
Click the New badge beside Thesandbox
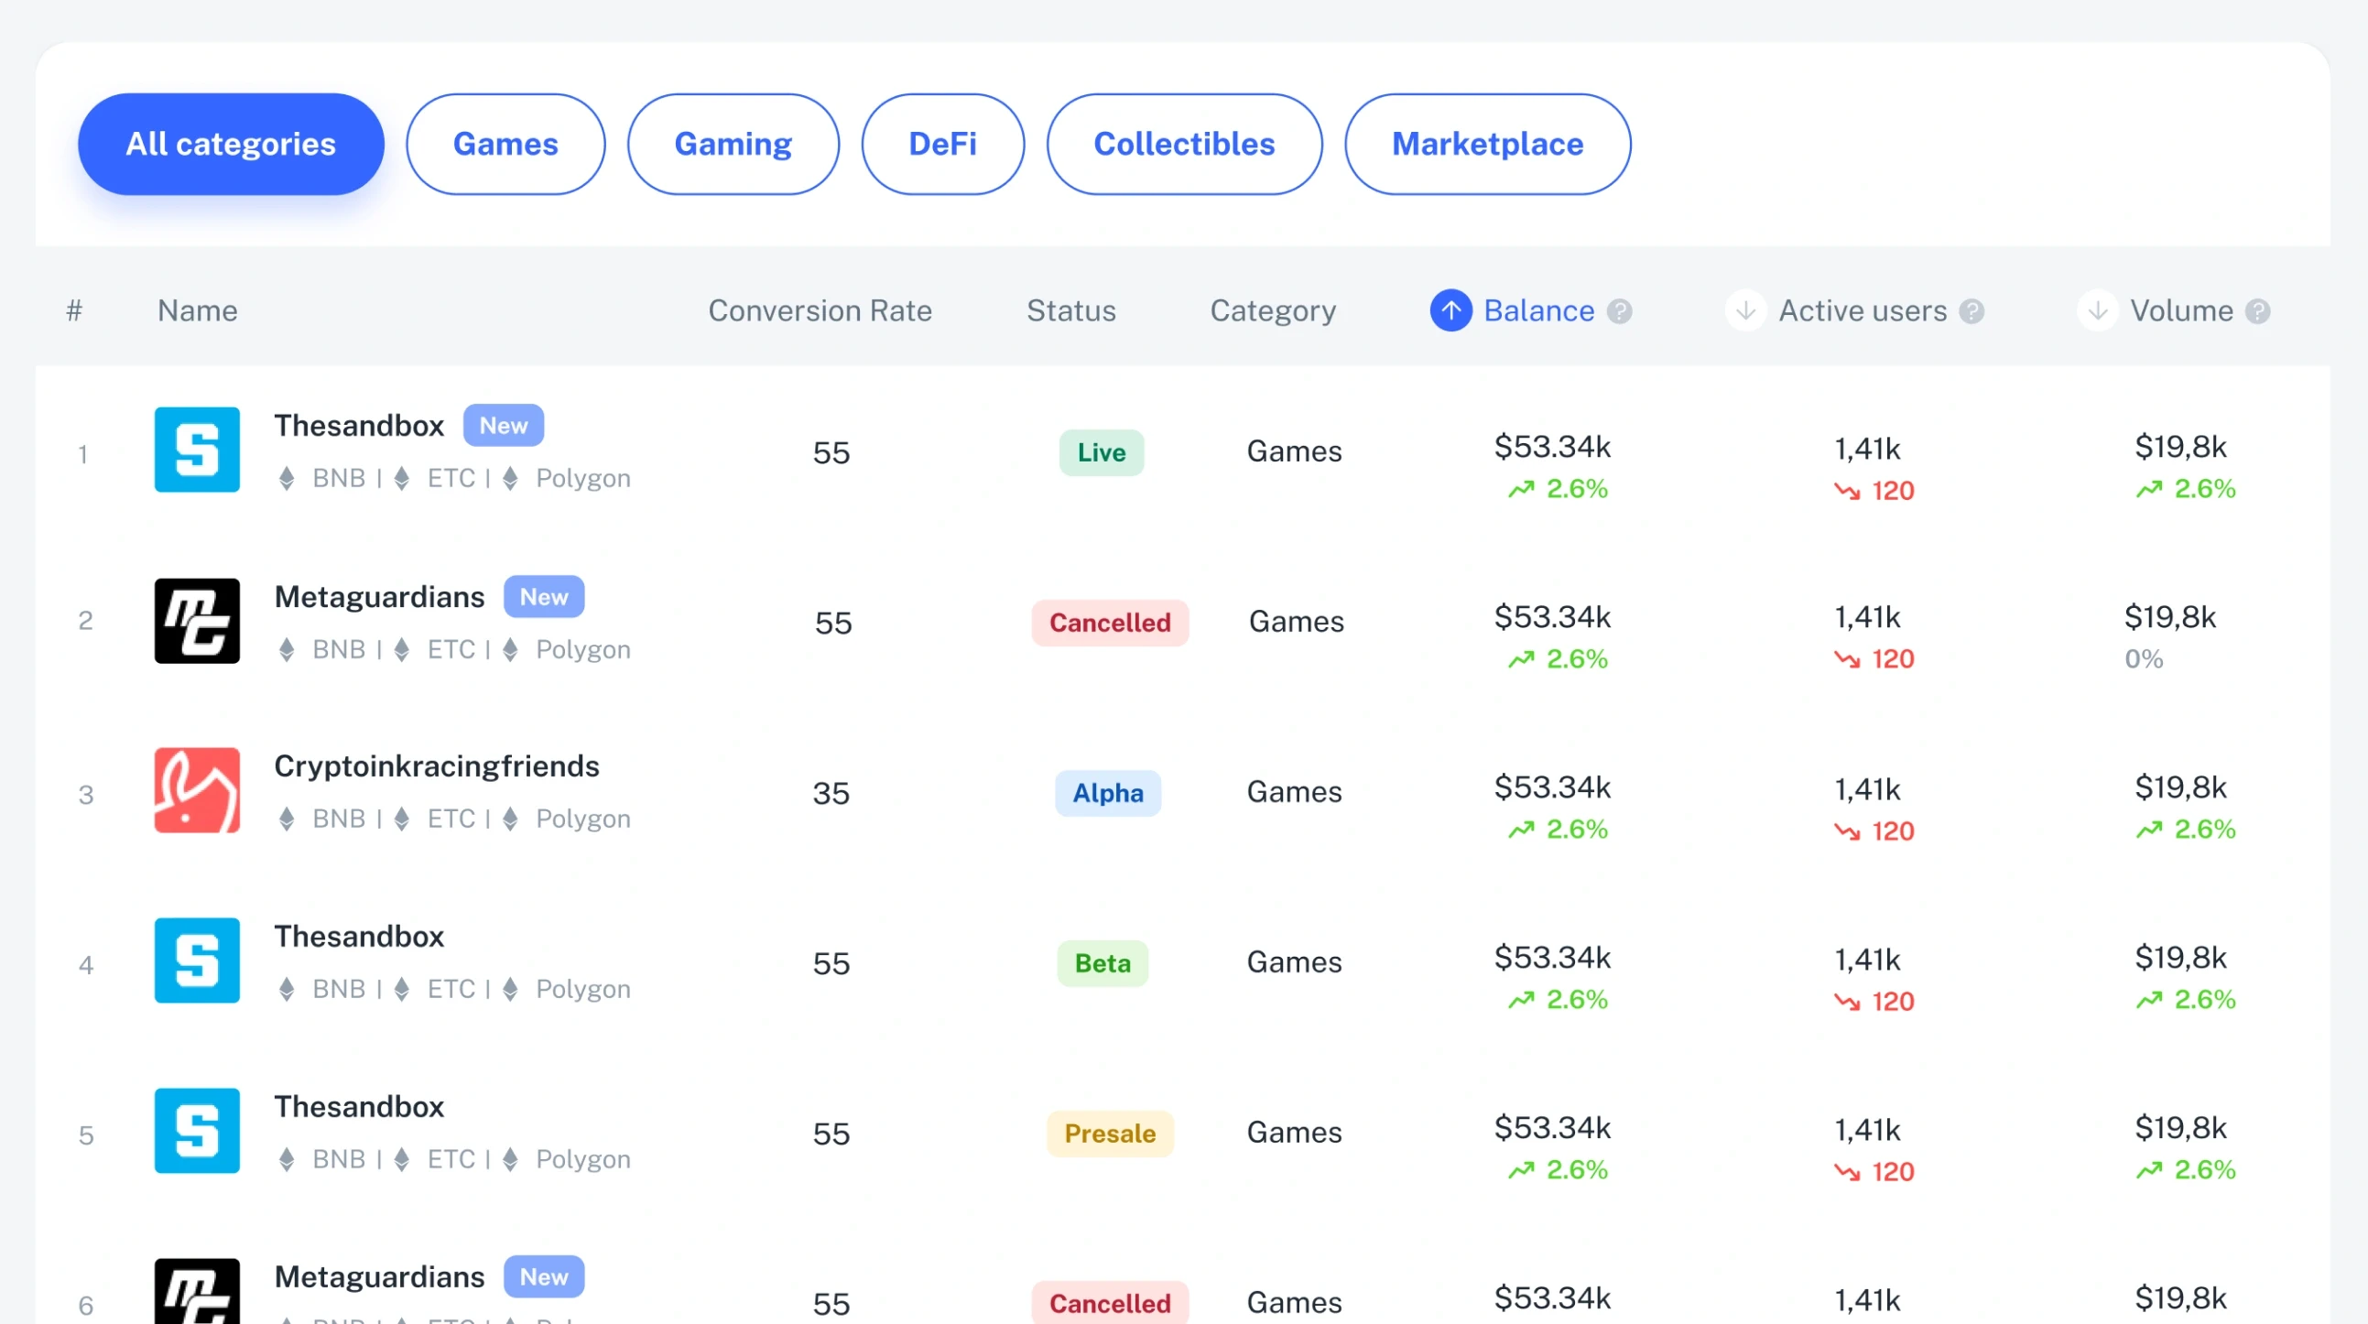click(503, 425)
